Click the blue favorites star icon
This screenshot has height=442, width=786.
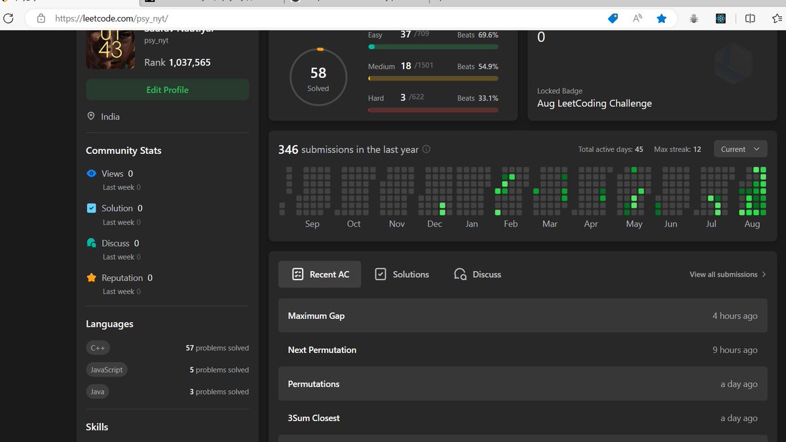point(662,19)
